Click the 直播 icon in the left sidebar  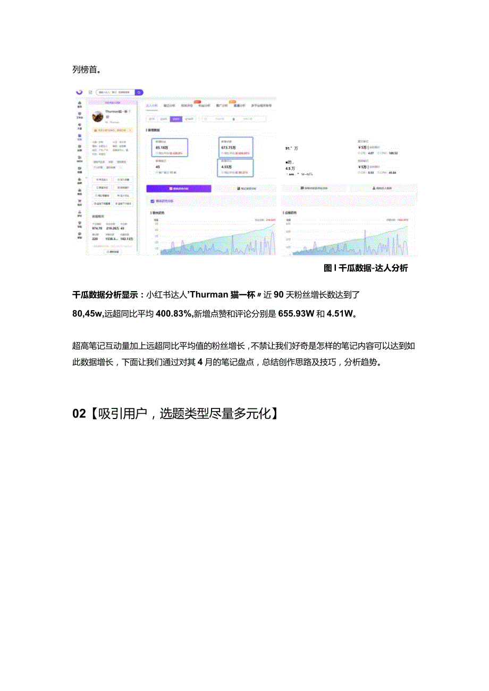[x=80, y=168]
